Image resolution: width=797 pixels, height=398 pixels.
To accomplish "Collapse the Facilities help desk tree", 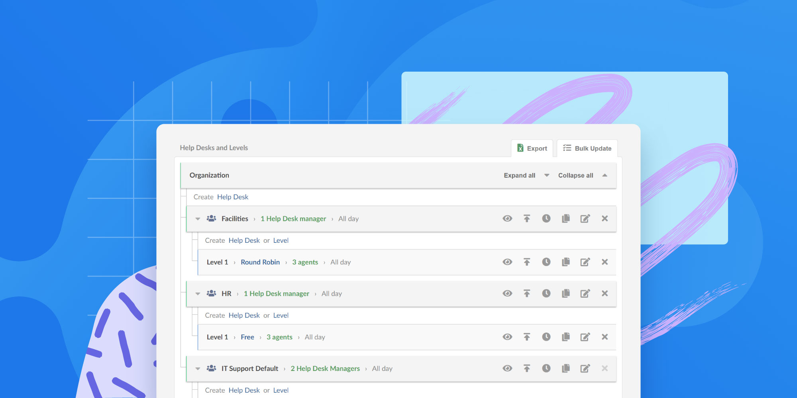I will coord(198,219).
